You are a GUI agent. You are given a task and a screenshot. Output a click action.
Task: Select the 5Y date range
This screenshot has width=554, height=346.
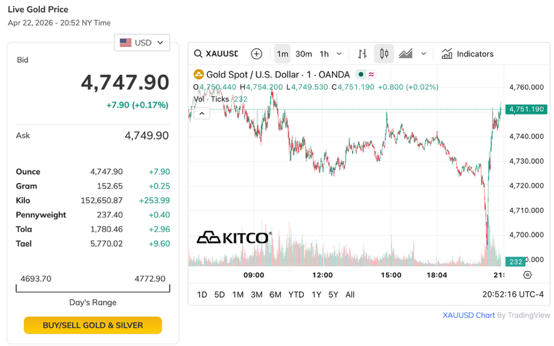[x=333, y=294]
